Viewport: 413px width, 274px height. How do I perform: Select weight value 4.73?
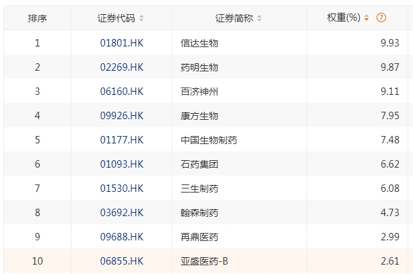[x=390, y=213]
